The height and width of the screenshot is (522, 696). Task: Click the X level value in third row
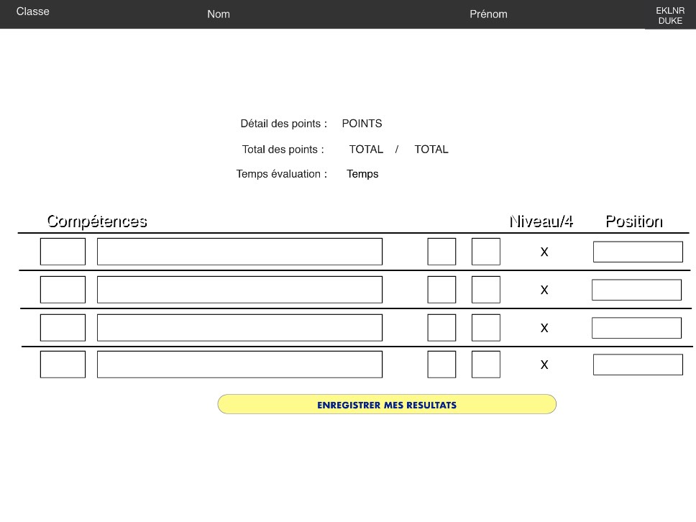pyautogui.click(x=544, y=328)
